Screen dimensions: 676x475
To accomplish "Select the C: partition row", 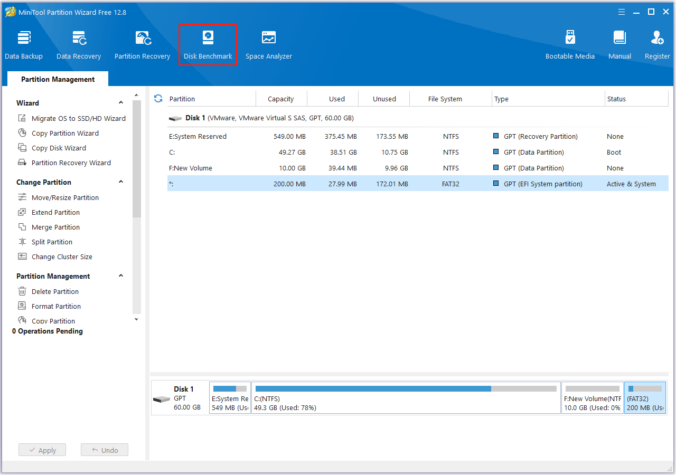I will pos(317,152).
